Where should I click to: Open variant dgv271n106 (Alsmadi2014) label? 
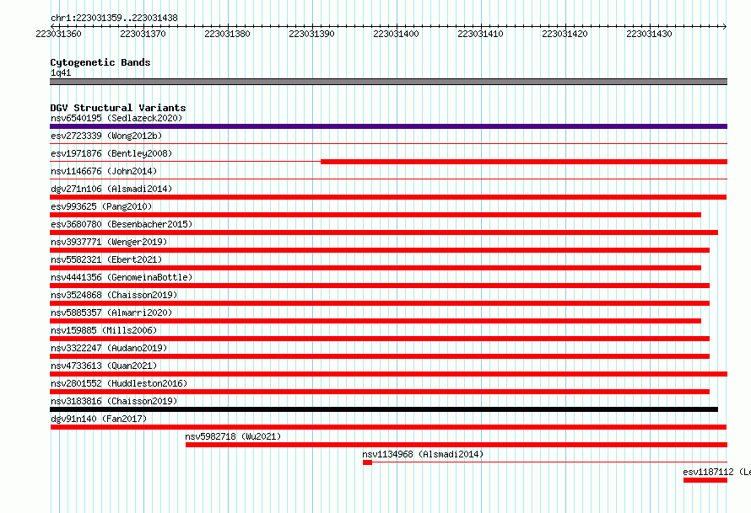pos(111,189)
